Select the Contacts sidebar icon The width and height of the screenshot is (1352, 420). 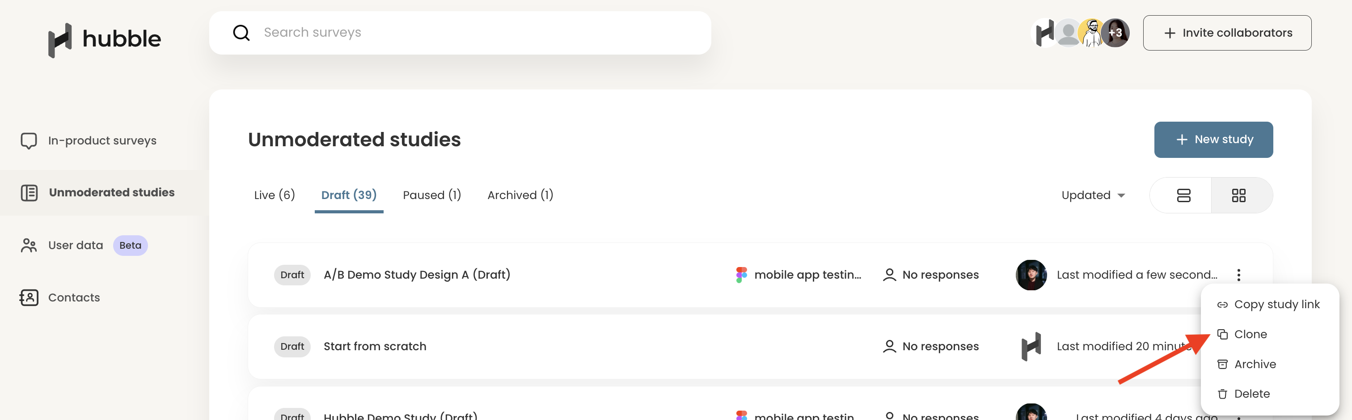29,298
